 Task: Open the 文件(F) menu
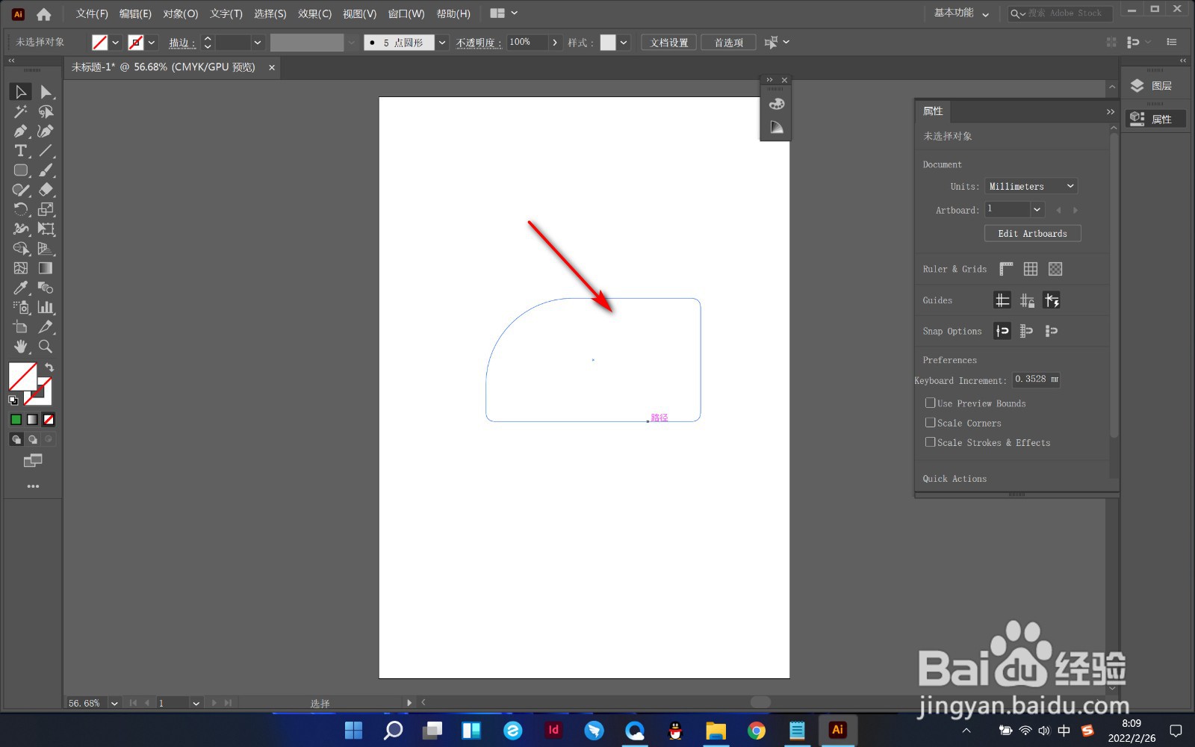[x=92, y=13]
